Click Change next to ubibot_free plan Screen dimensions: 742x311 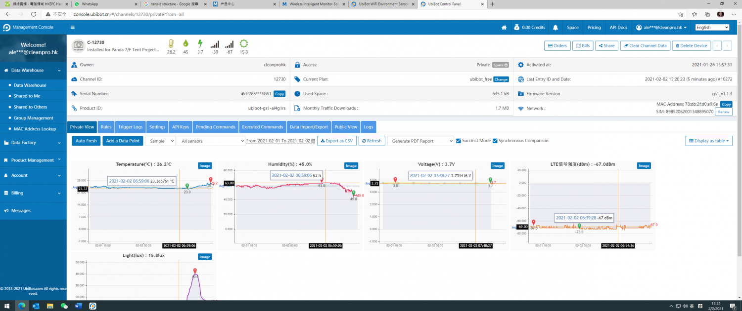(x=501, y=79)
